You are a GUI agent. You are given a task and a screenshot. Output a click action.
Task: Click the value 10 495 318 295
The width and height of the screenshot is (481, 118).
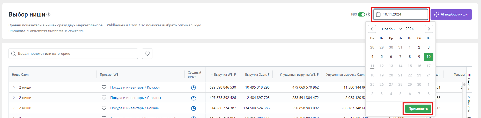257,87
